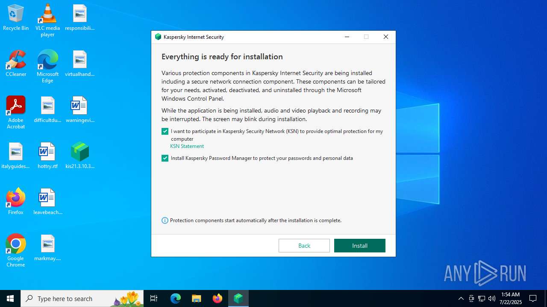Click the taskbar search box
Screen dimensions: 547x307
click(82, 298)
